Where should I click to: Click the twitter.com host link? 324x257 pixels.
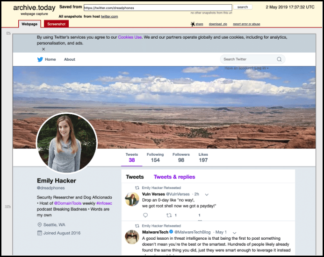click(x=109, y=16)
